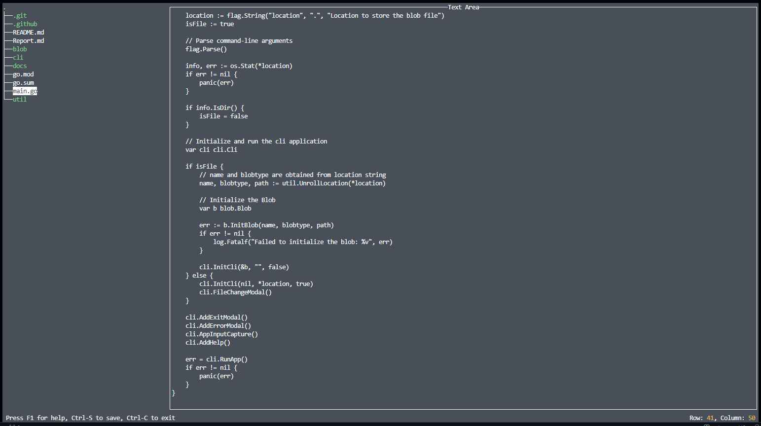761x426 pixels.
Task: Click the Text Area panel title
Action: coord(464,7)
